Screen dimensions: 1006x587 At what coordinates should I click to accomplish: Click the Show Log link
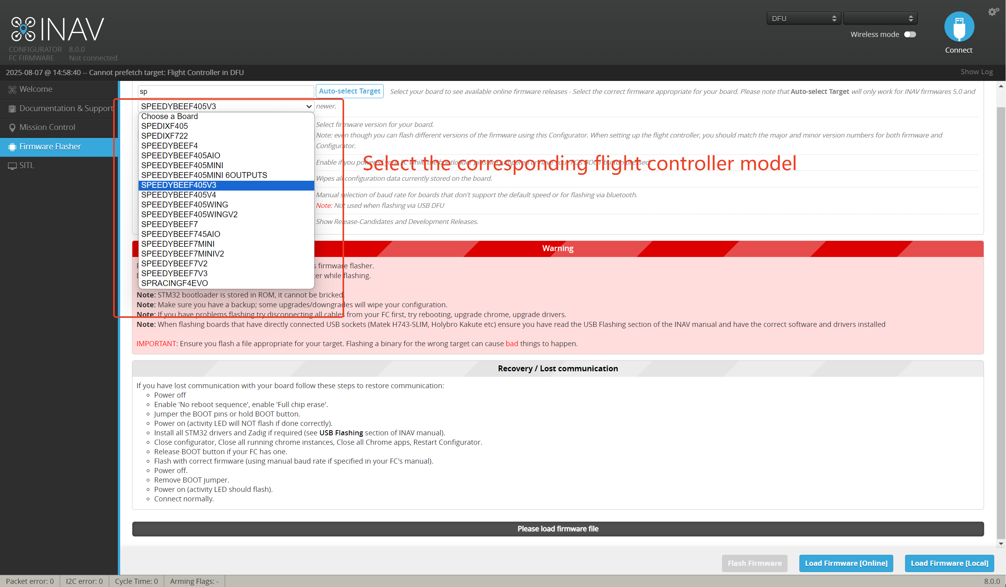point(976,72)
